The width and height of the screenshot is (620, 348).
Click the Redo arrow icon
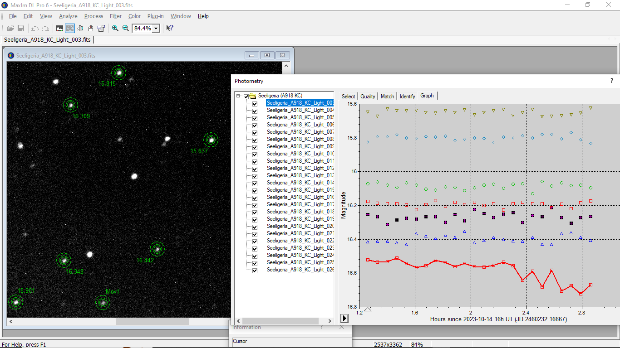pos(45,28)
